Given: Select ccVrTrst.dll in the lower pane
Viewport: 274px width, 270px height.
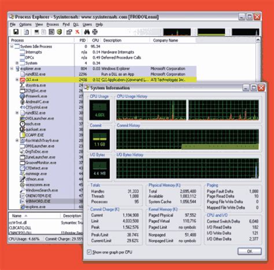Looking at the screenshot, I should 46,222.
